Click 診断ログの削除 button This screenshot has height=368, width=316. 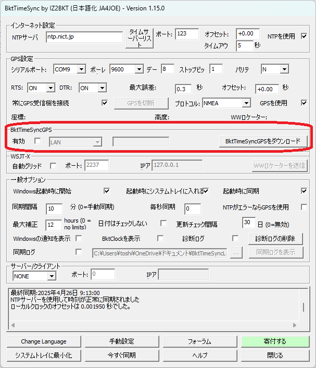275,239
